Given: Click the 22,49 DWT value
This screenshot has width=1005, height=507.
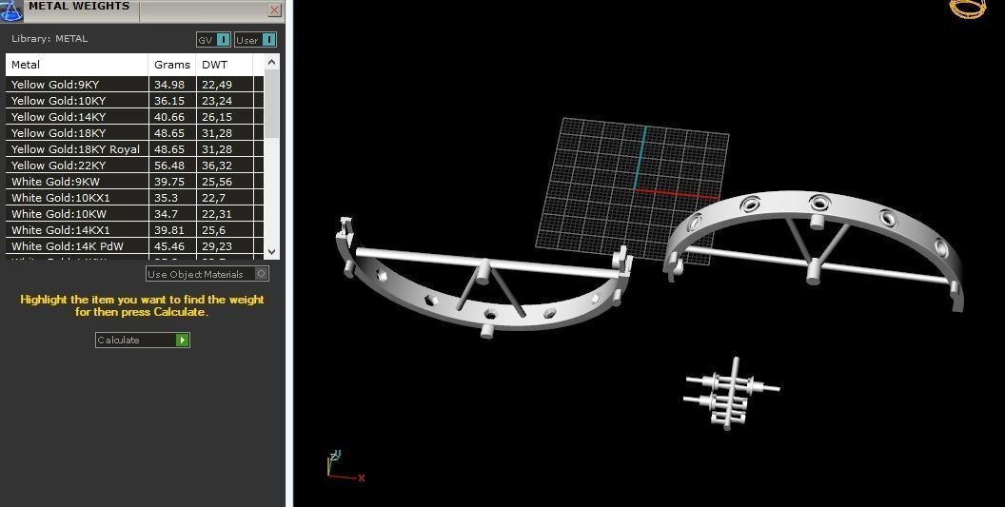Looking at the screenshot, I should (x=217, y=85).
